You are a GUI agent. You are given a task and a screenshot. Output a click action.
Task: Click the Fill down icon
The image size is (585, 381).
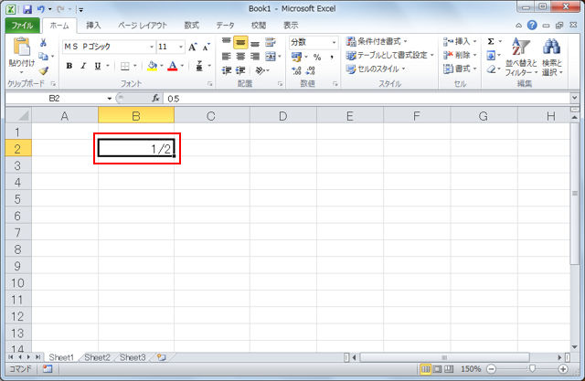point(491,56)
